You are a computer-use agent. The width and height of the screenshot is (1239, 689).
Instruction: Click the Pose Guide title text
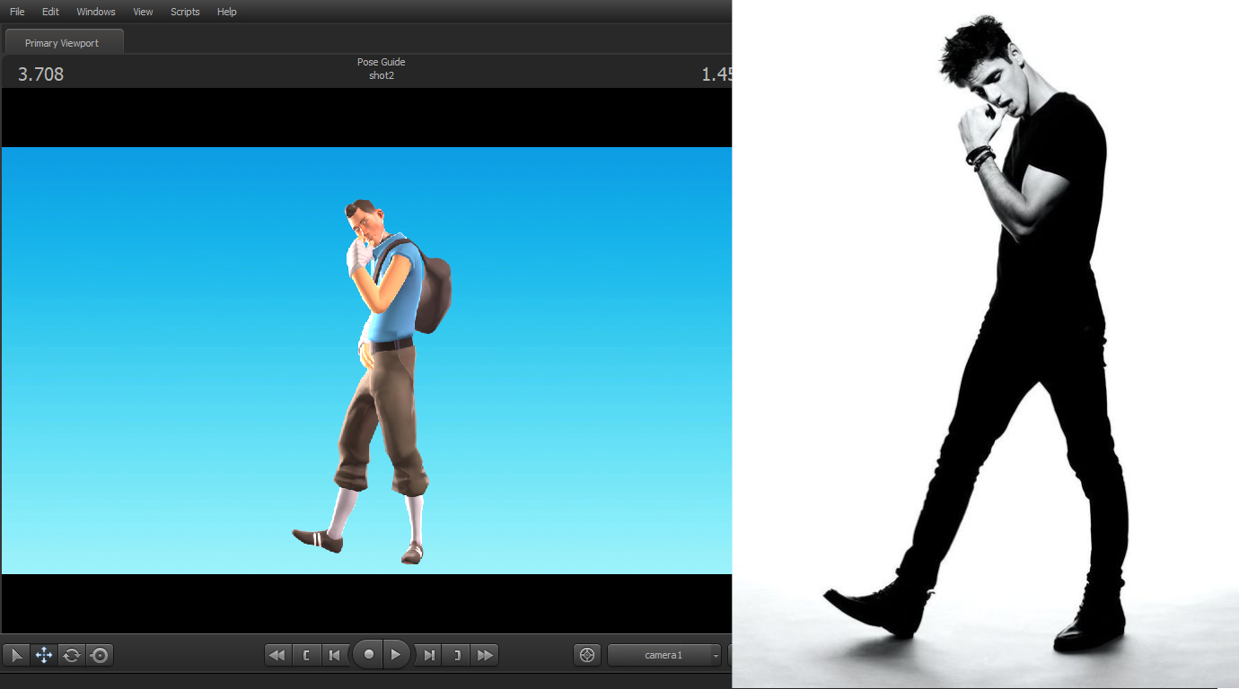(x=382, y=62)
